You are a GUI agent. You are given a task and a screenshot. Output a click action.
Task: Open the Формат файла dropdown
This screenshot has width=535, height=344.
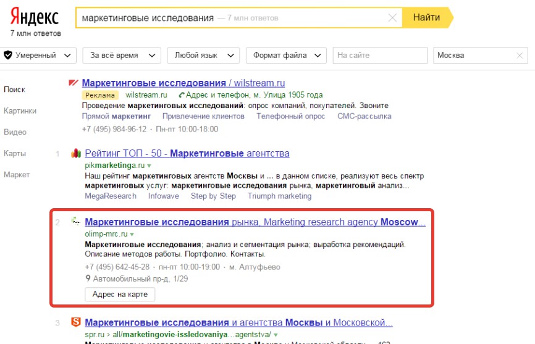(x=286, y=55)
